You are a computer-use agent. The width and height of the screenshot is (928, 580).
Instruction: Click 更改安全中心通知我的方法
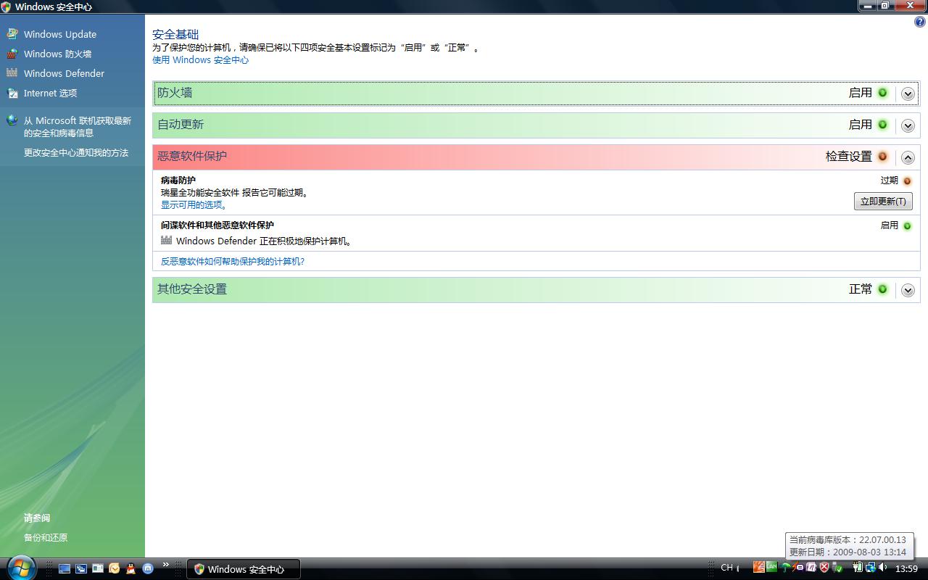click(x=75, y=153)
